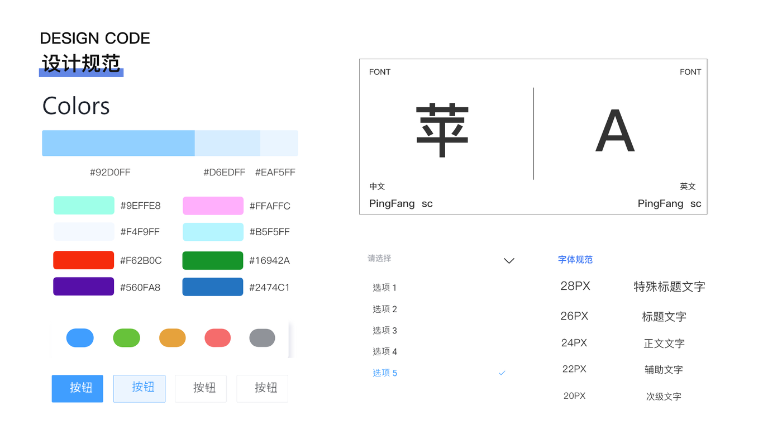Image resolution: width=763 pixels, height=429 pixels.
Task: Click the checkmark beside 选项 5
Action: coord(502,373)
